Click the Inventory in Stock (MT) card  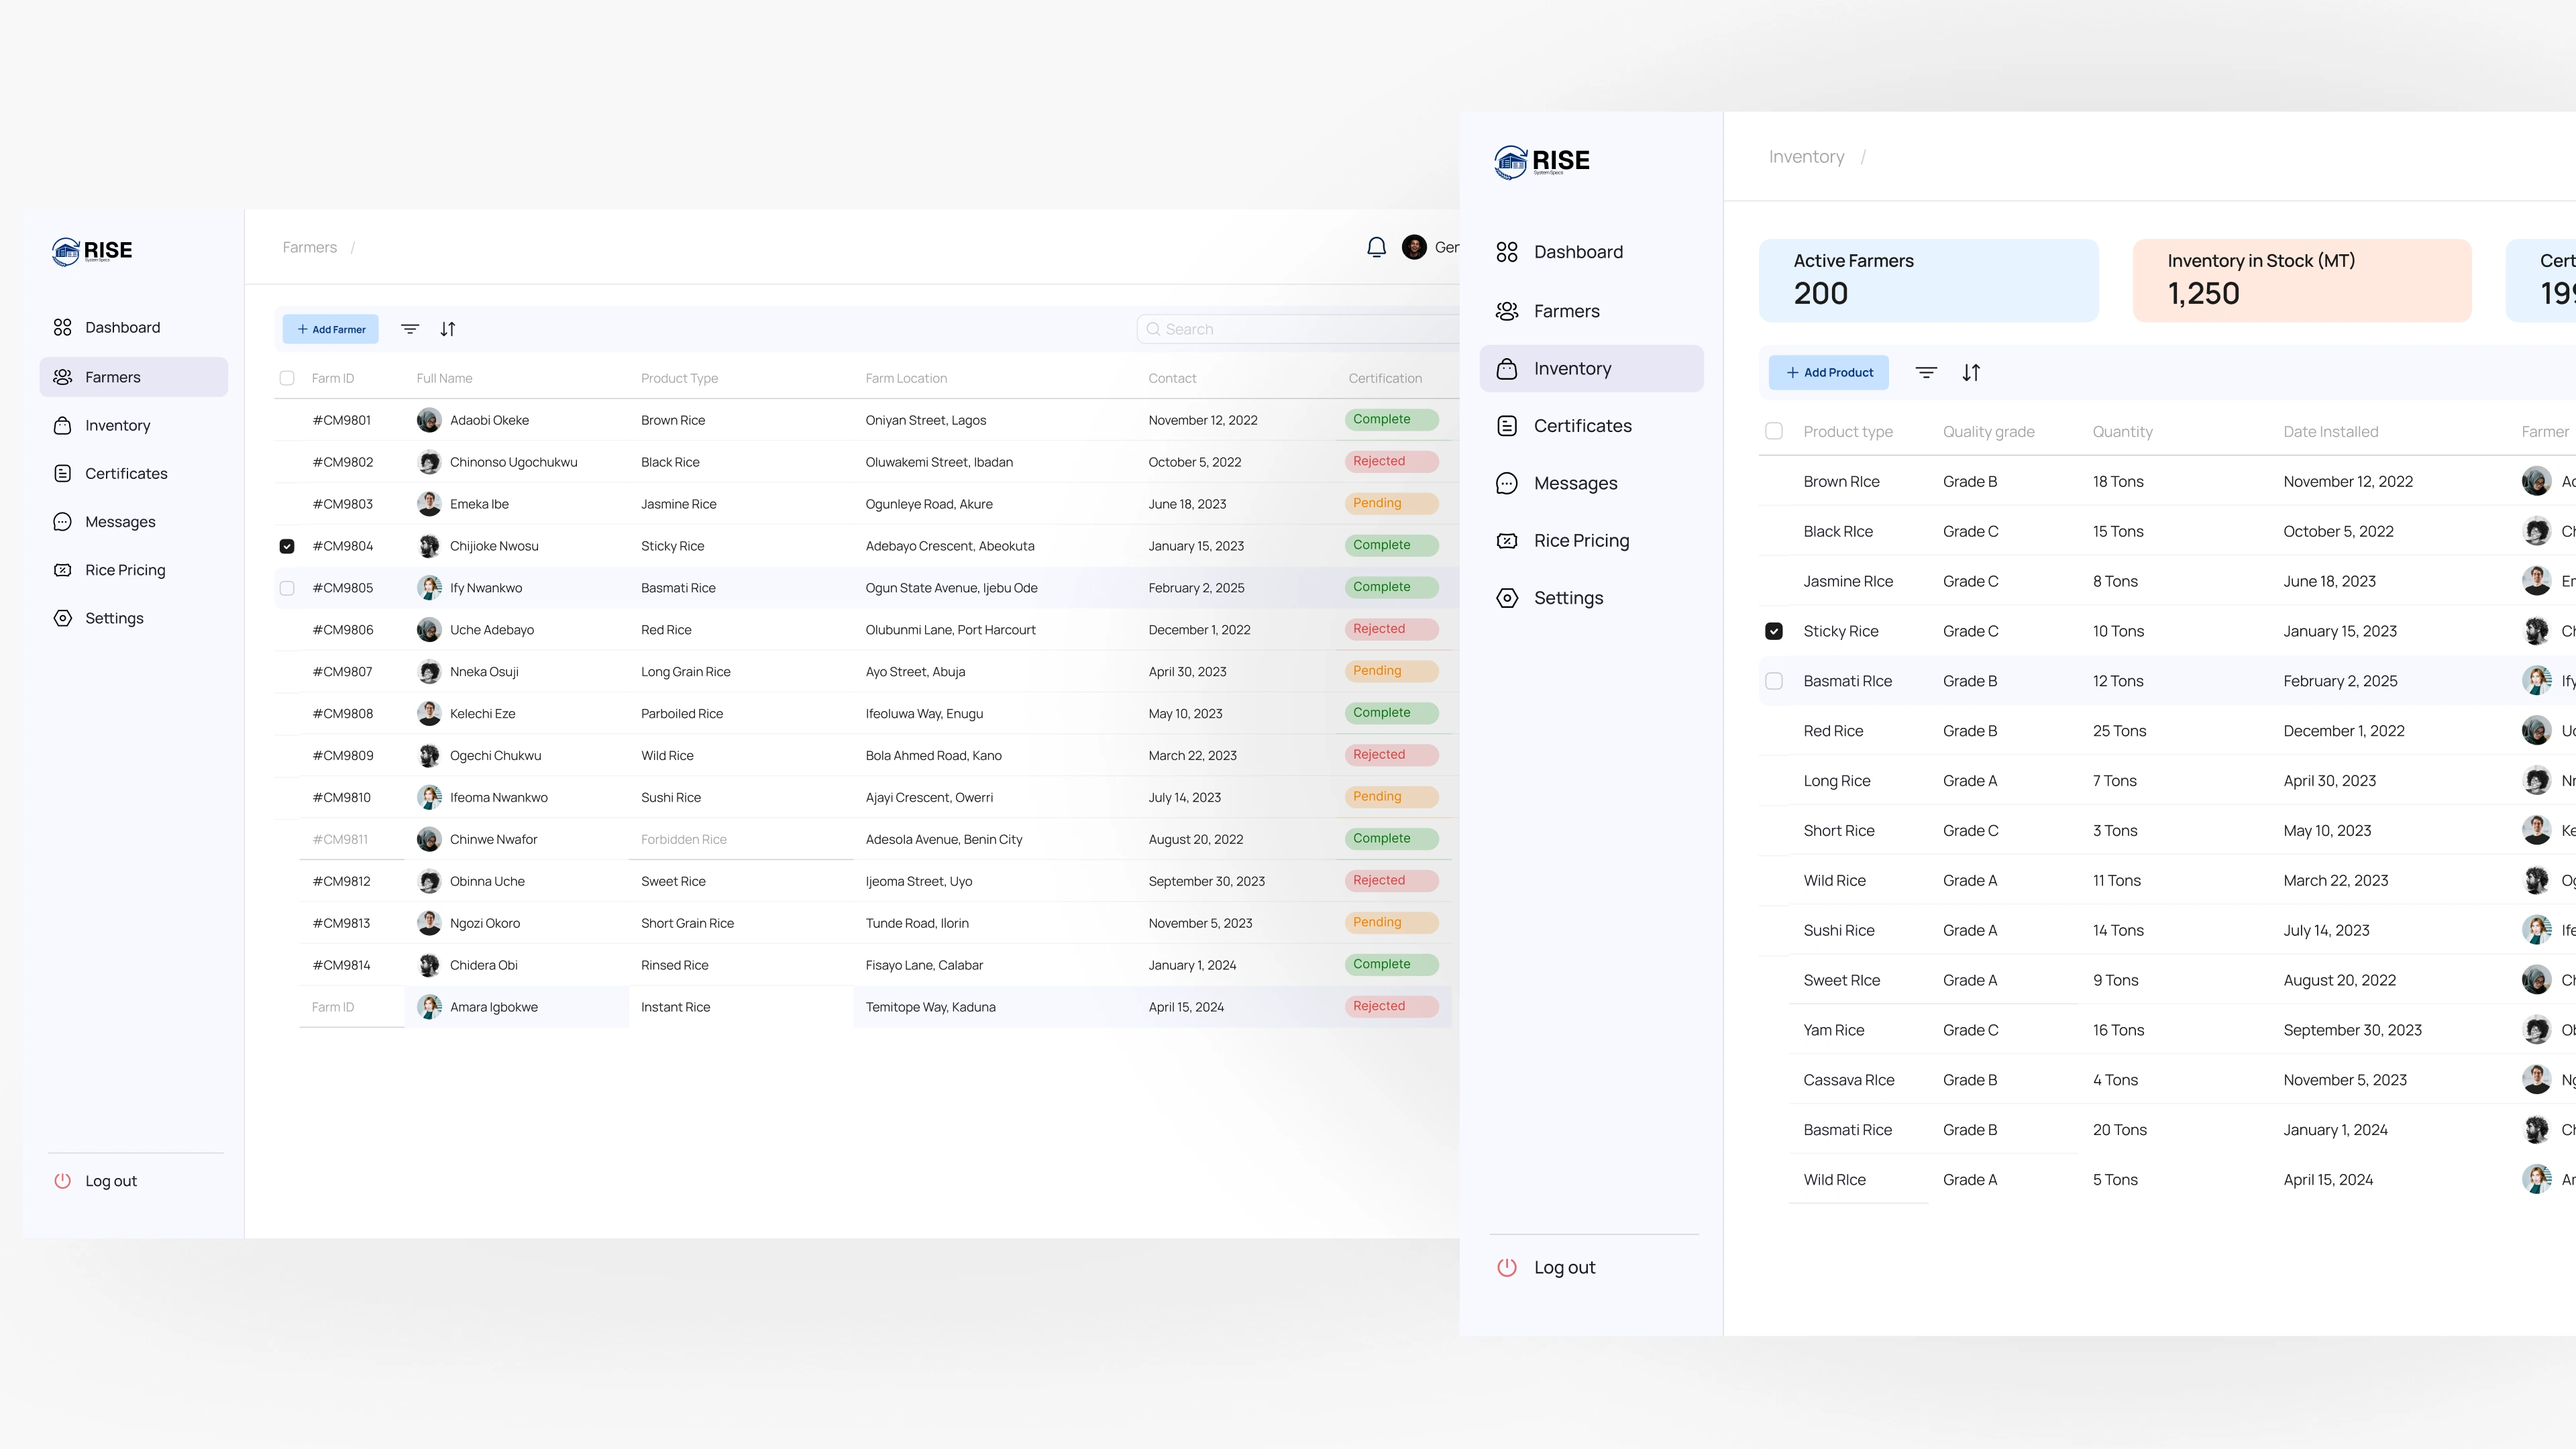2301,280
